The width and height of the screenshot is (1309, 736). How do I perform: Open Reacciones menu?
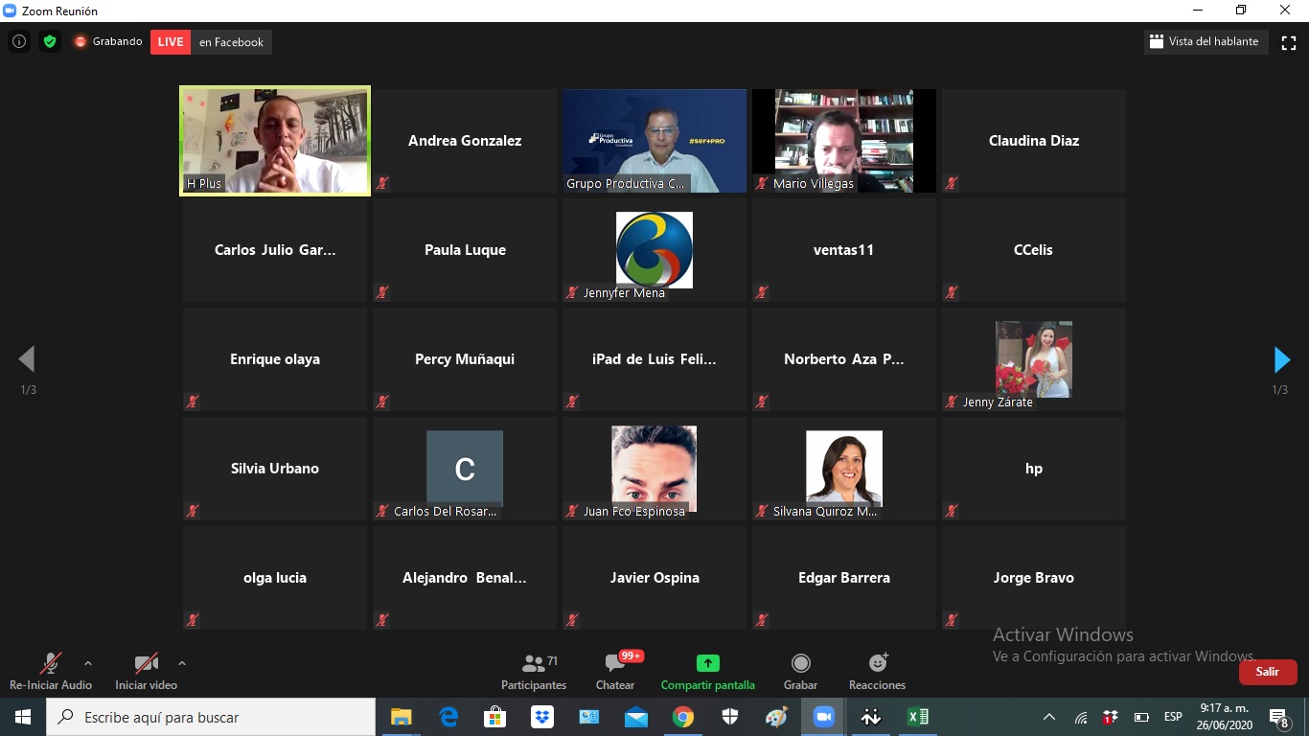[877, 671]
